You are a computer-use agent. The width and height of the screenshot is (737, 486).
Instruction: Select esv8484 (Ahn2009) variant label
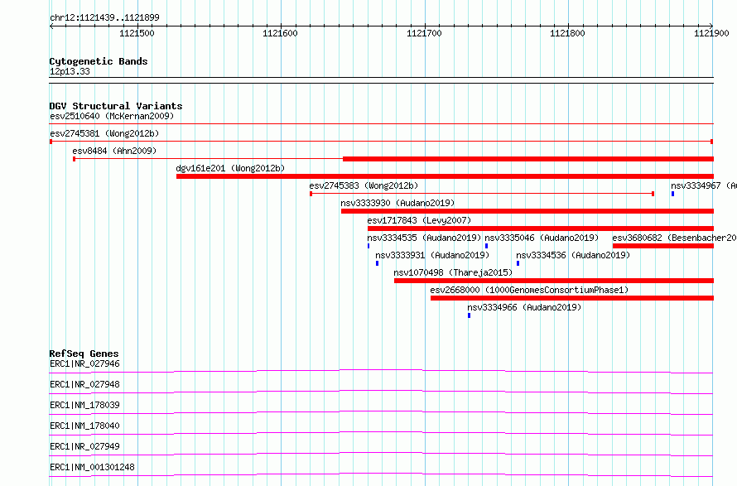[114, 151]
